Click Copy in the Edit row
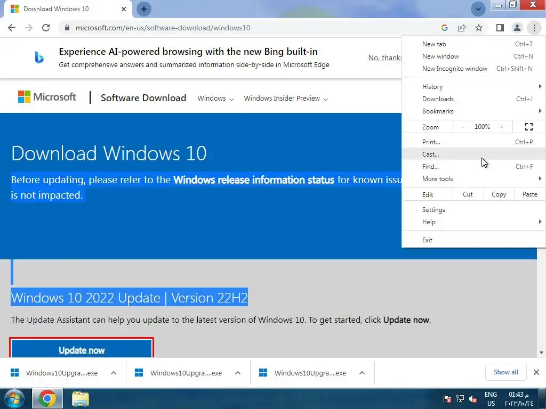This screenshot has width=546, height=409. click(x=499, y=194)
